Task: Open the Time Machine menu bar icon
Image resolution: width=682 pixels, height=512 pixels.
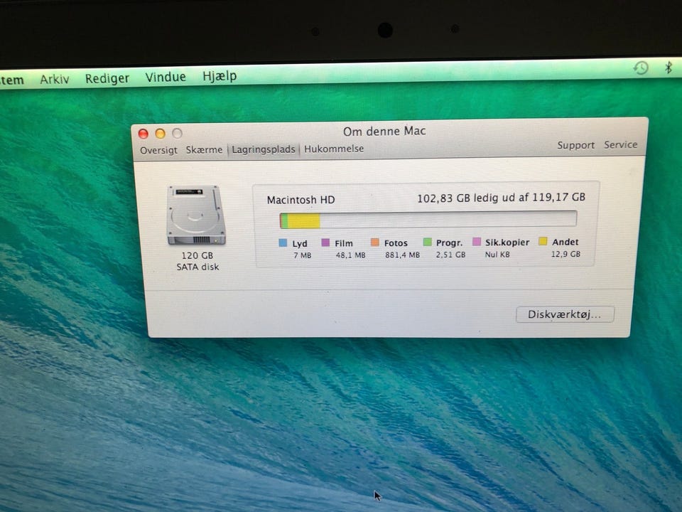Action: point(641,68)
